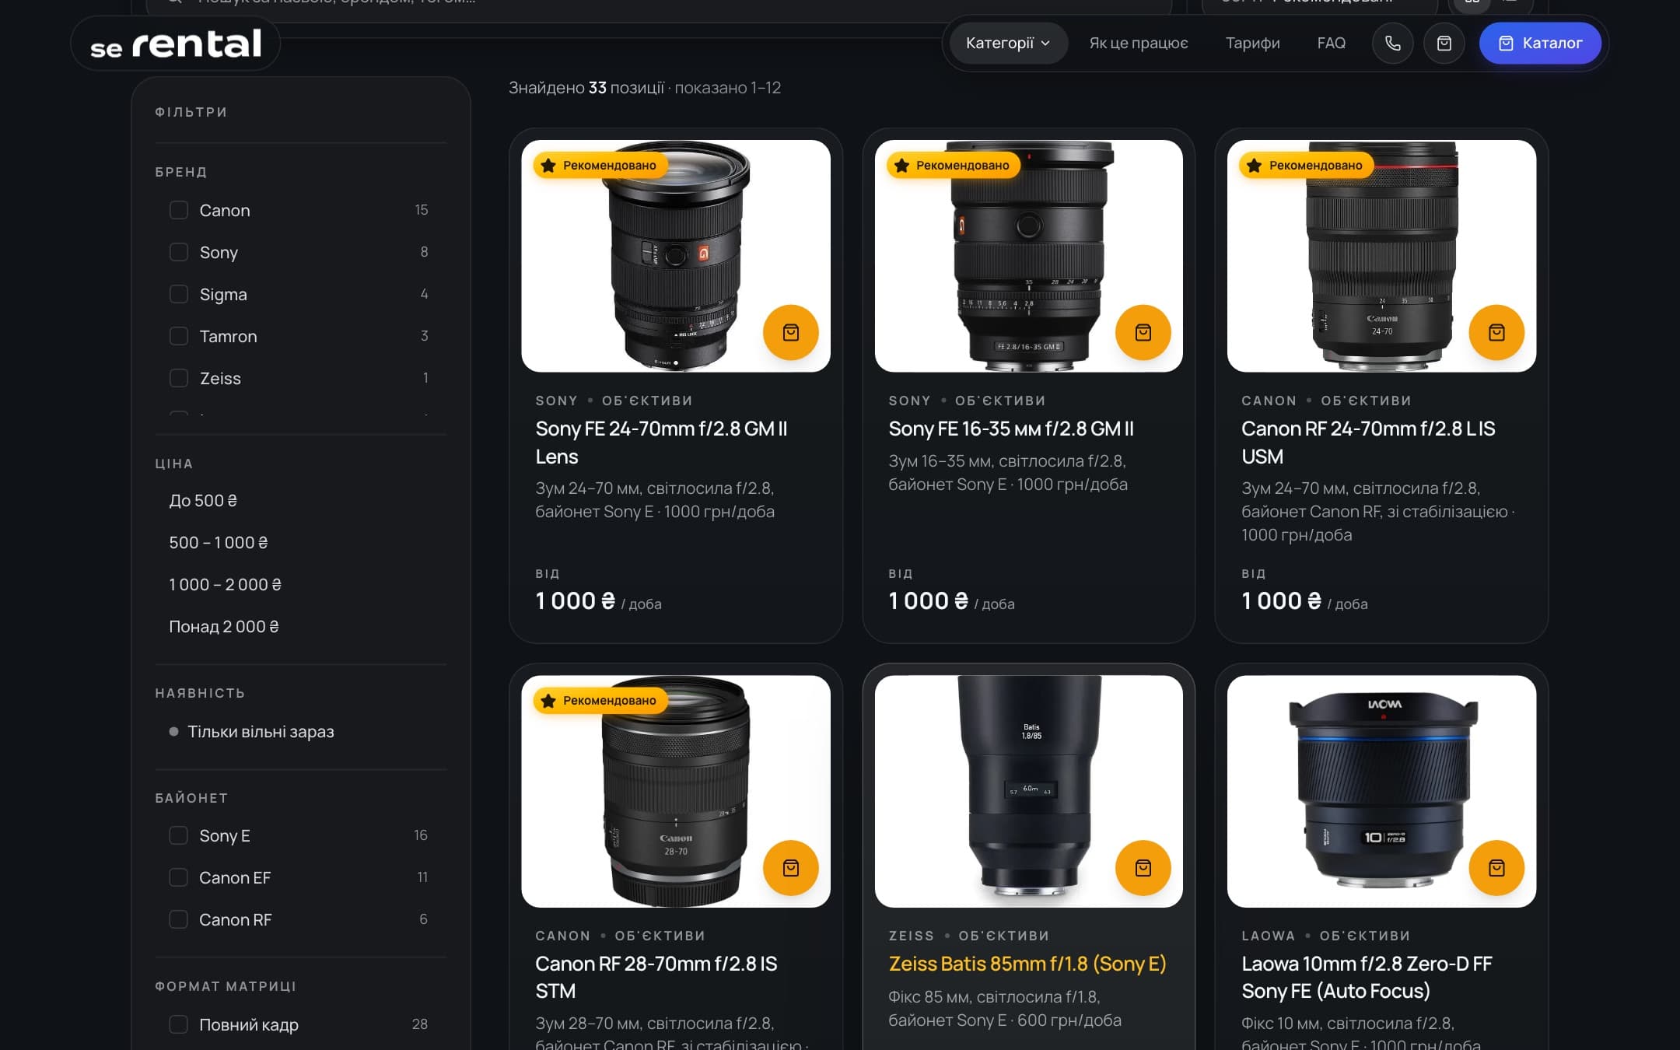Open the shopping bag icon beside the phone icon
Viewport: 1680px width, 1050px height.
tap(1444, 44)
